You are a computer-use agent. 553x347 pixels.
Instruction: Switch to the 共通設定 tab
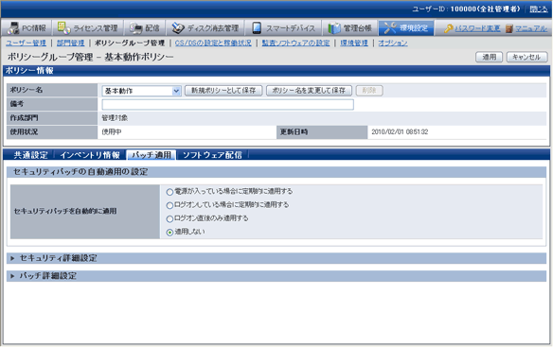point(30,155)
